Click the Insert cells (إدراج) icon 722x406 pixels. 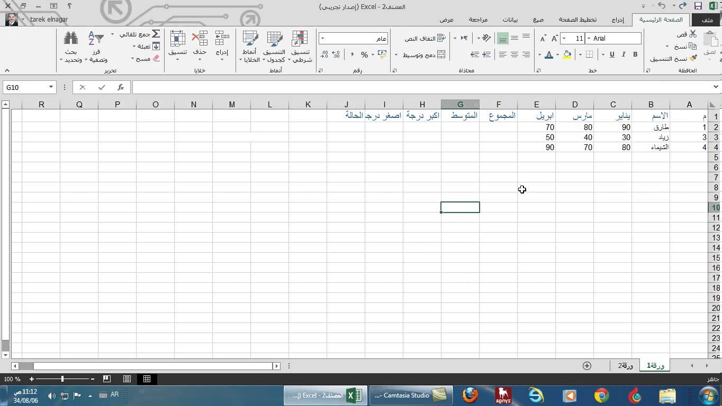222,39
